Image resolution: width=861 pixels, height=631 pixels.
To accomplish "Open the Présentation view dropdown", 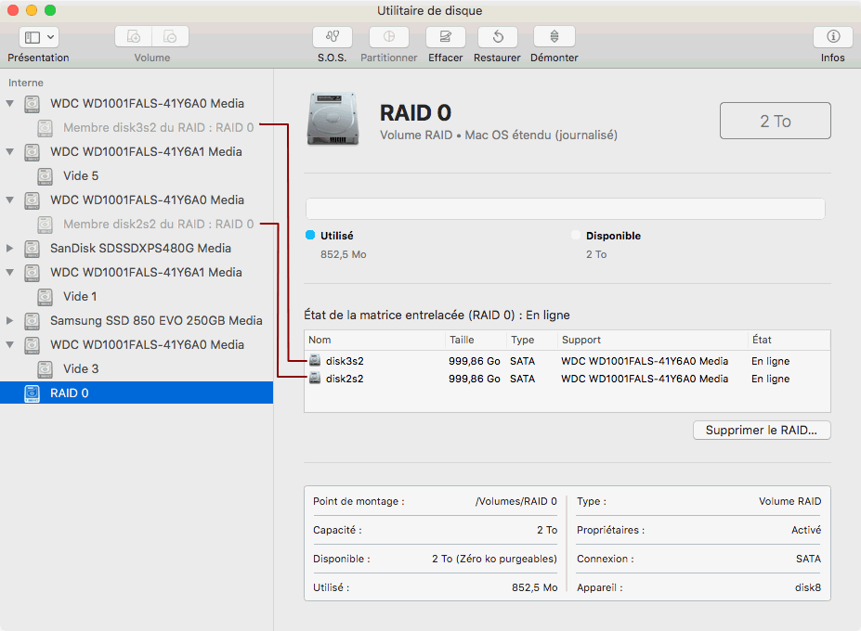I will [39, 37].
